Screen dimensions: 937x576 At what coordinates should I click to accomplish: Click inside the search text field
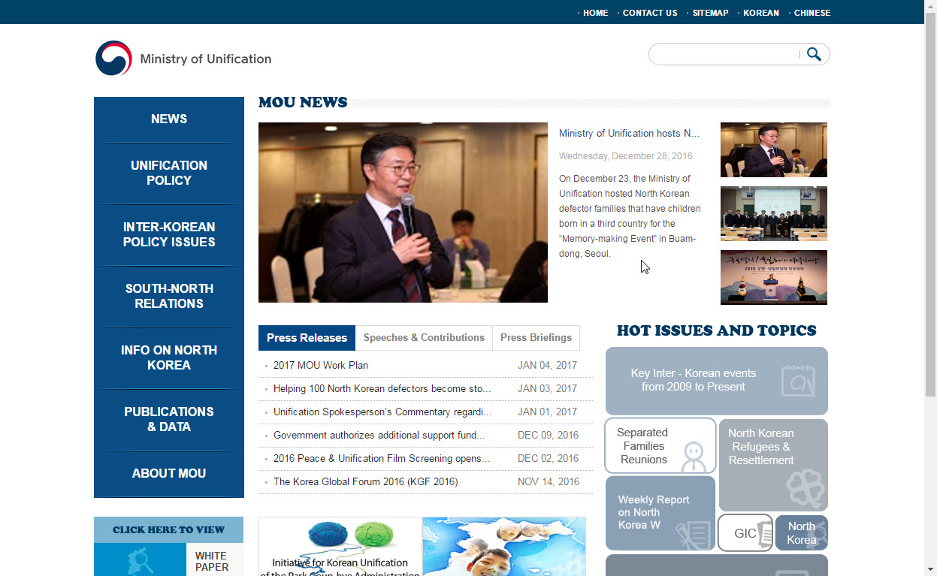pos(724,54)
